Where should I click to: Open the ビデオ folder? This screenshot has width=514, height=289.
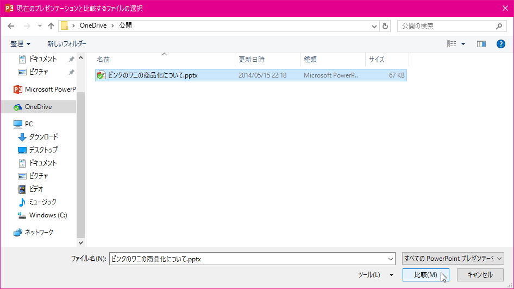[x=31, y=189]
